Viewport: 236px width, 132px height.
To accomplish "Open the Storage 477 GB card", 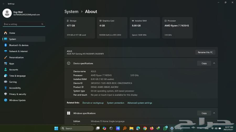I will coord(80,28).
